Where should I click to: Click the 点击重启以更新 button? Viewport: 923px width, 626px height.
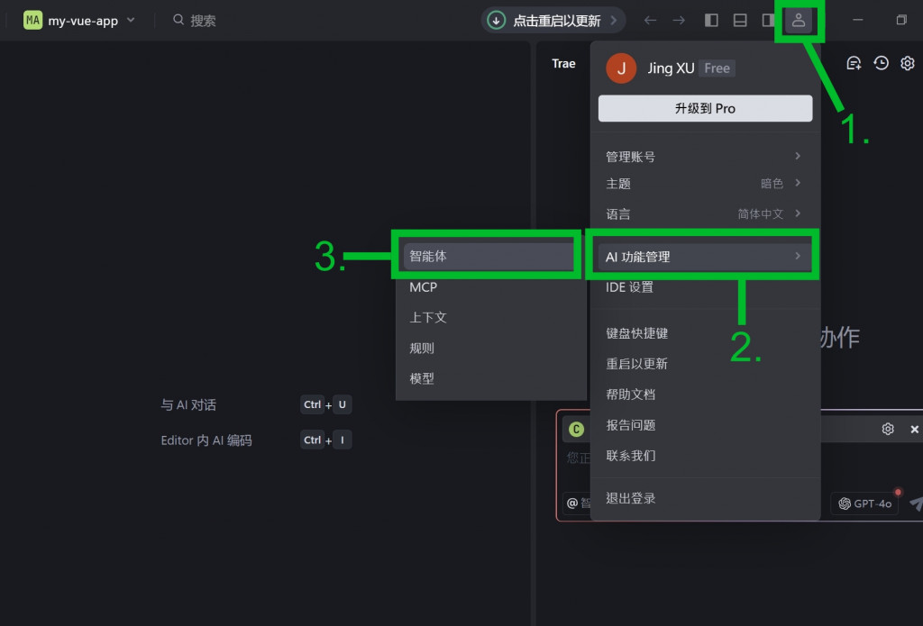click(553, 20)
